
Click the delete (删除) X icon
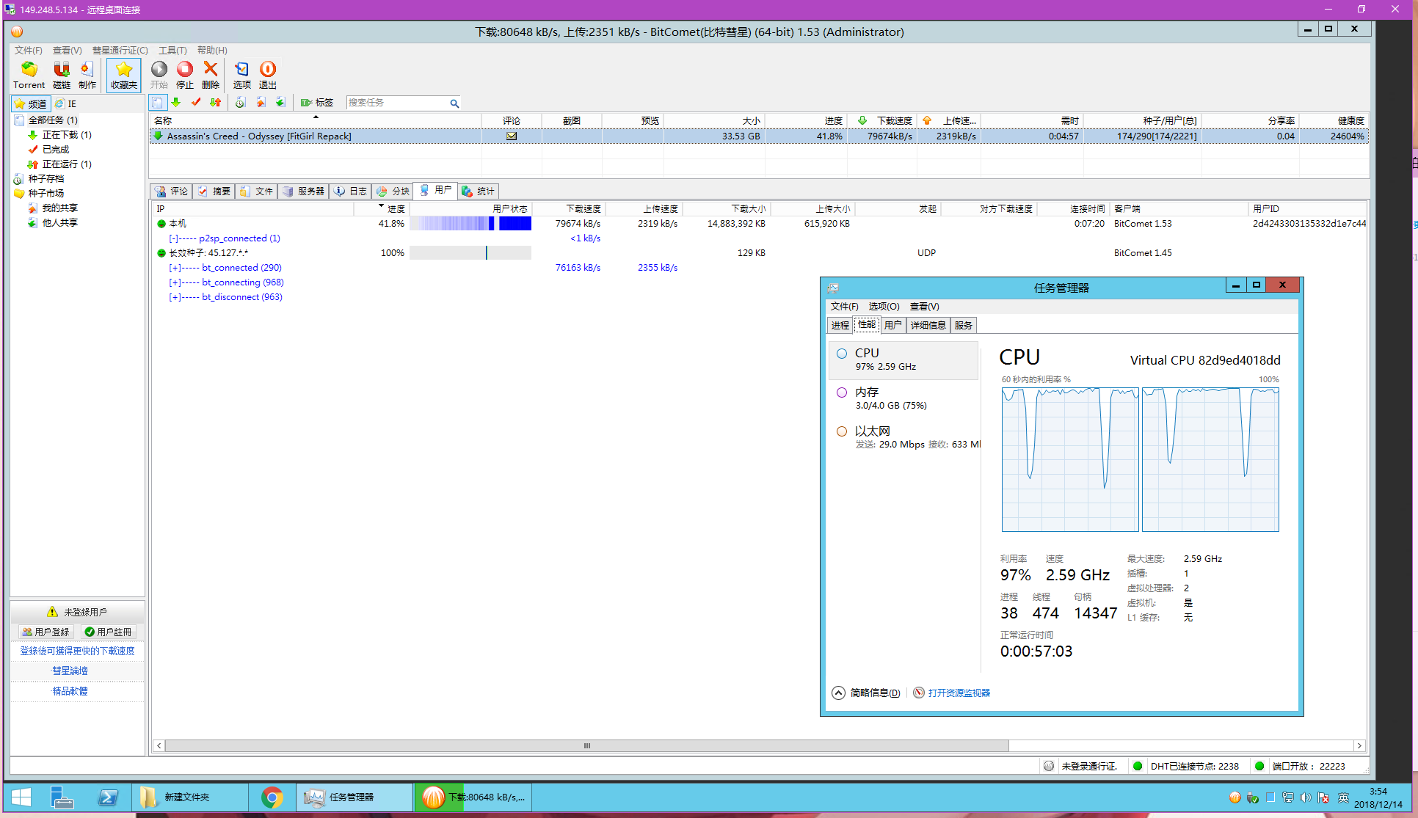[x=211, y=69]
